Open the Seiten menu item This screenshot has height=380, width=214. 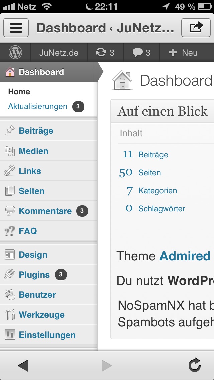point(48,191)
